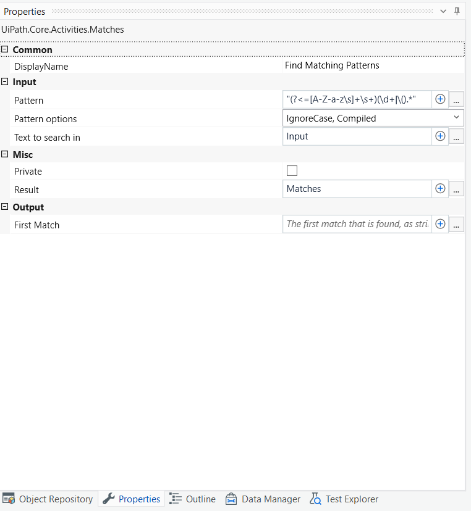Click the Object Repository tab icon

click(x=9, y=499)
